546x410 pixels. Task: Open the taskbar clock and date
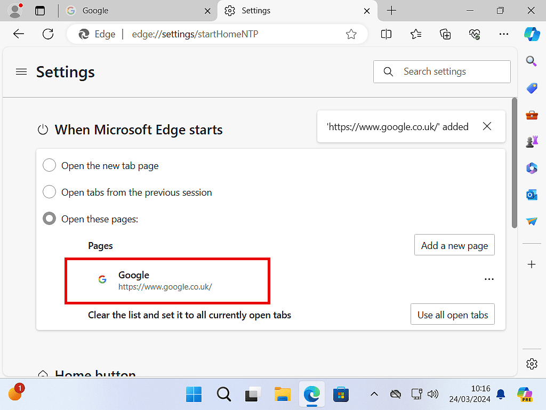469,394
